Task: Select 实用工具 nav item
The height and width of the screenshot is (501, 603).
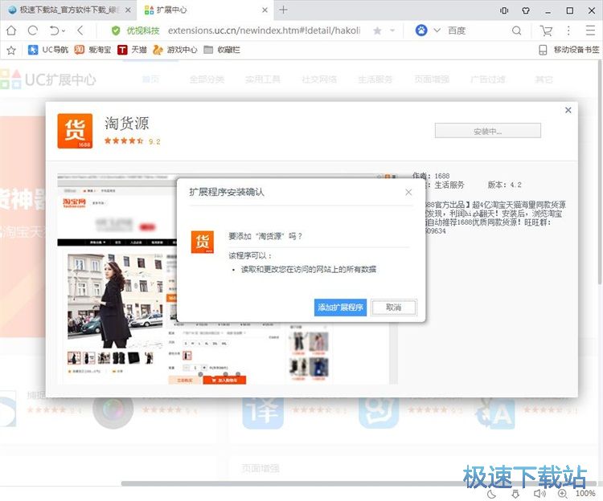Action: (263, 79)
